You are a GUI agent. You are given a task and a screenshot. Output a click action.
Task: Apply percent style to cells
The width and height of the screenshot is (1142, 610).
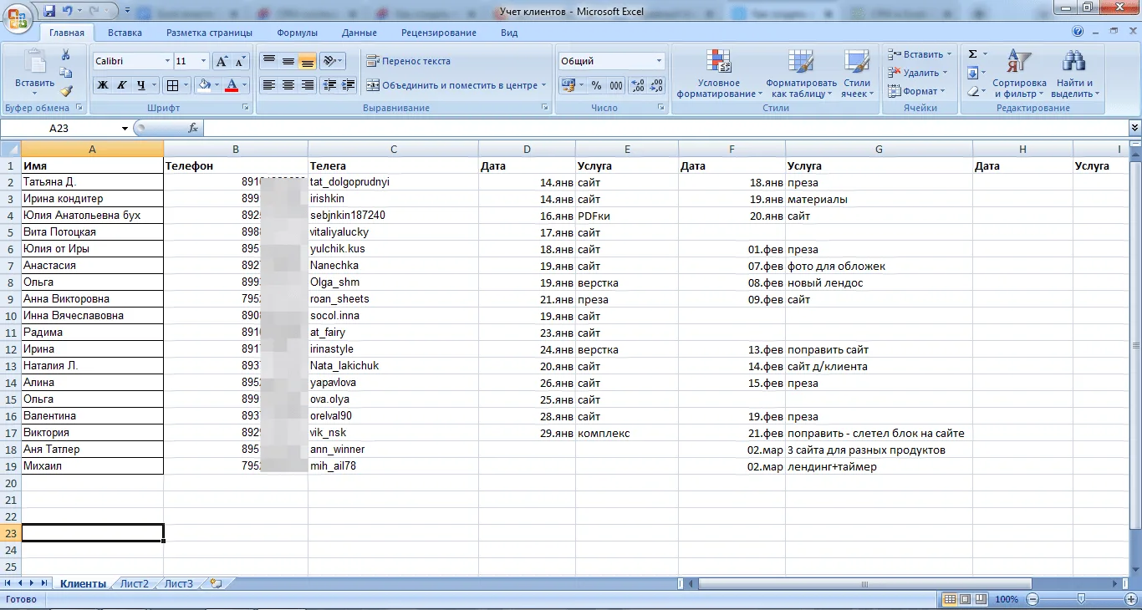[596, 85]
